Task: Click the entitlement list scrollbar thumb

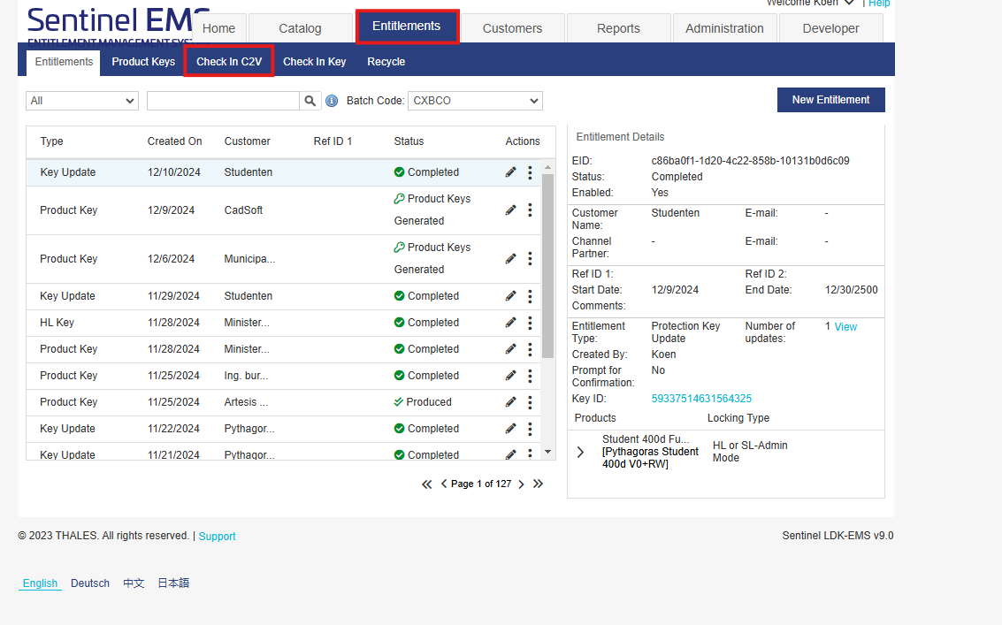Action: 547,266
